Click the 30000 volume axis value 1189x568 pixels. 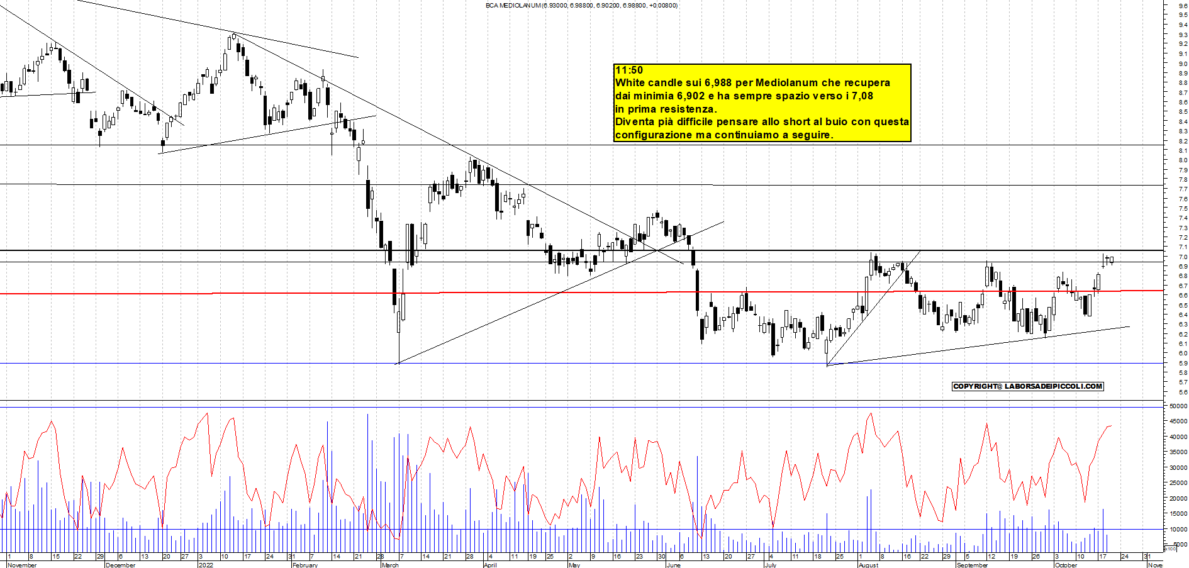(x=1178, y=467)
